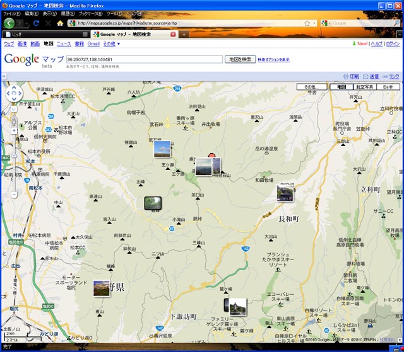Pan the map right

(x=20, y=93)
